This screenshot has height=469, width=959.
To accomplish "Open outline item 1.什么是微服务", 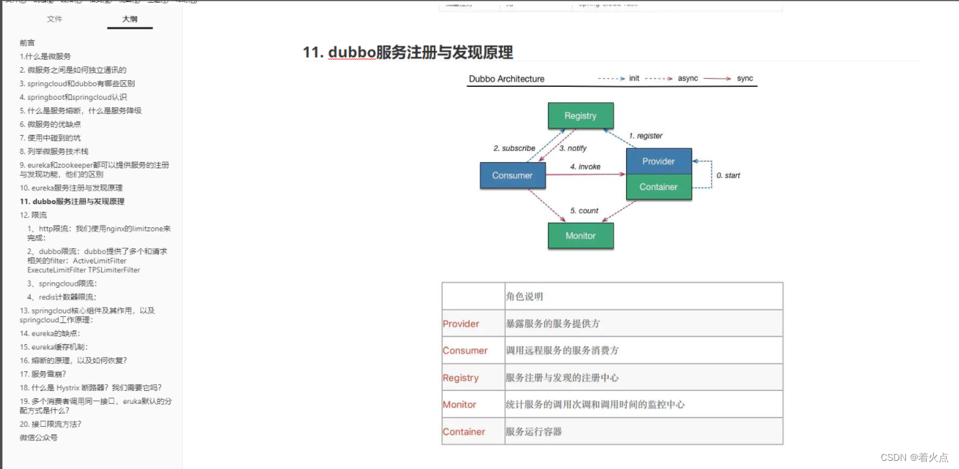I will [x=45, y=56].
